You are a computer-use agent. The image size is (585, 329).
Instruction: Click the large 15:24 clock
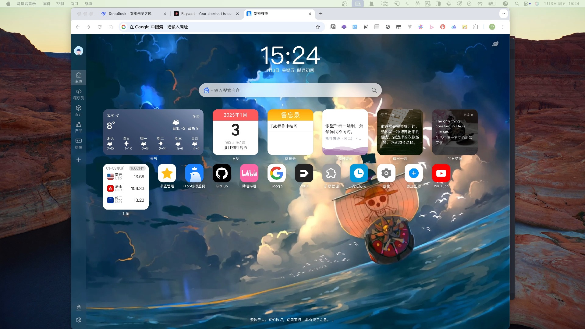(x=290, y=55)
